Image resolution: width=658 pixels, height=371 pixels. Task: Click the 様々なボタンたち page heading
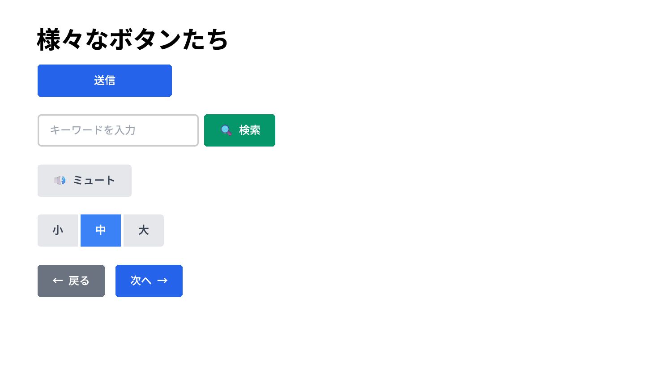pos(132,39)
